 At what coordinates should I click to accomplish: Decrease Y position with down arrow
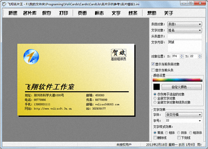(200, 57)
